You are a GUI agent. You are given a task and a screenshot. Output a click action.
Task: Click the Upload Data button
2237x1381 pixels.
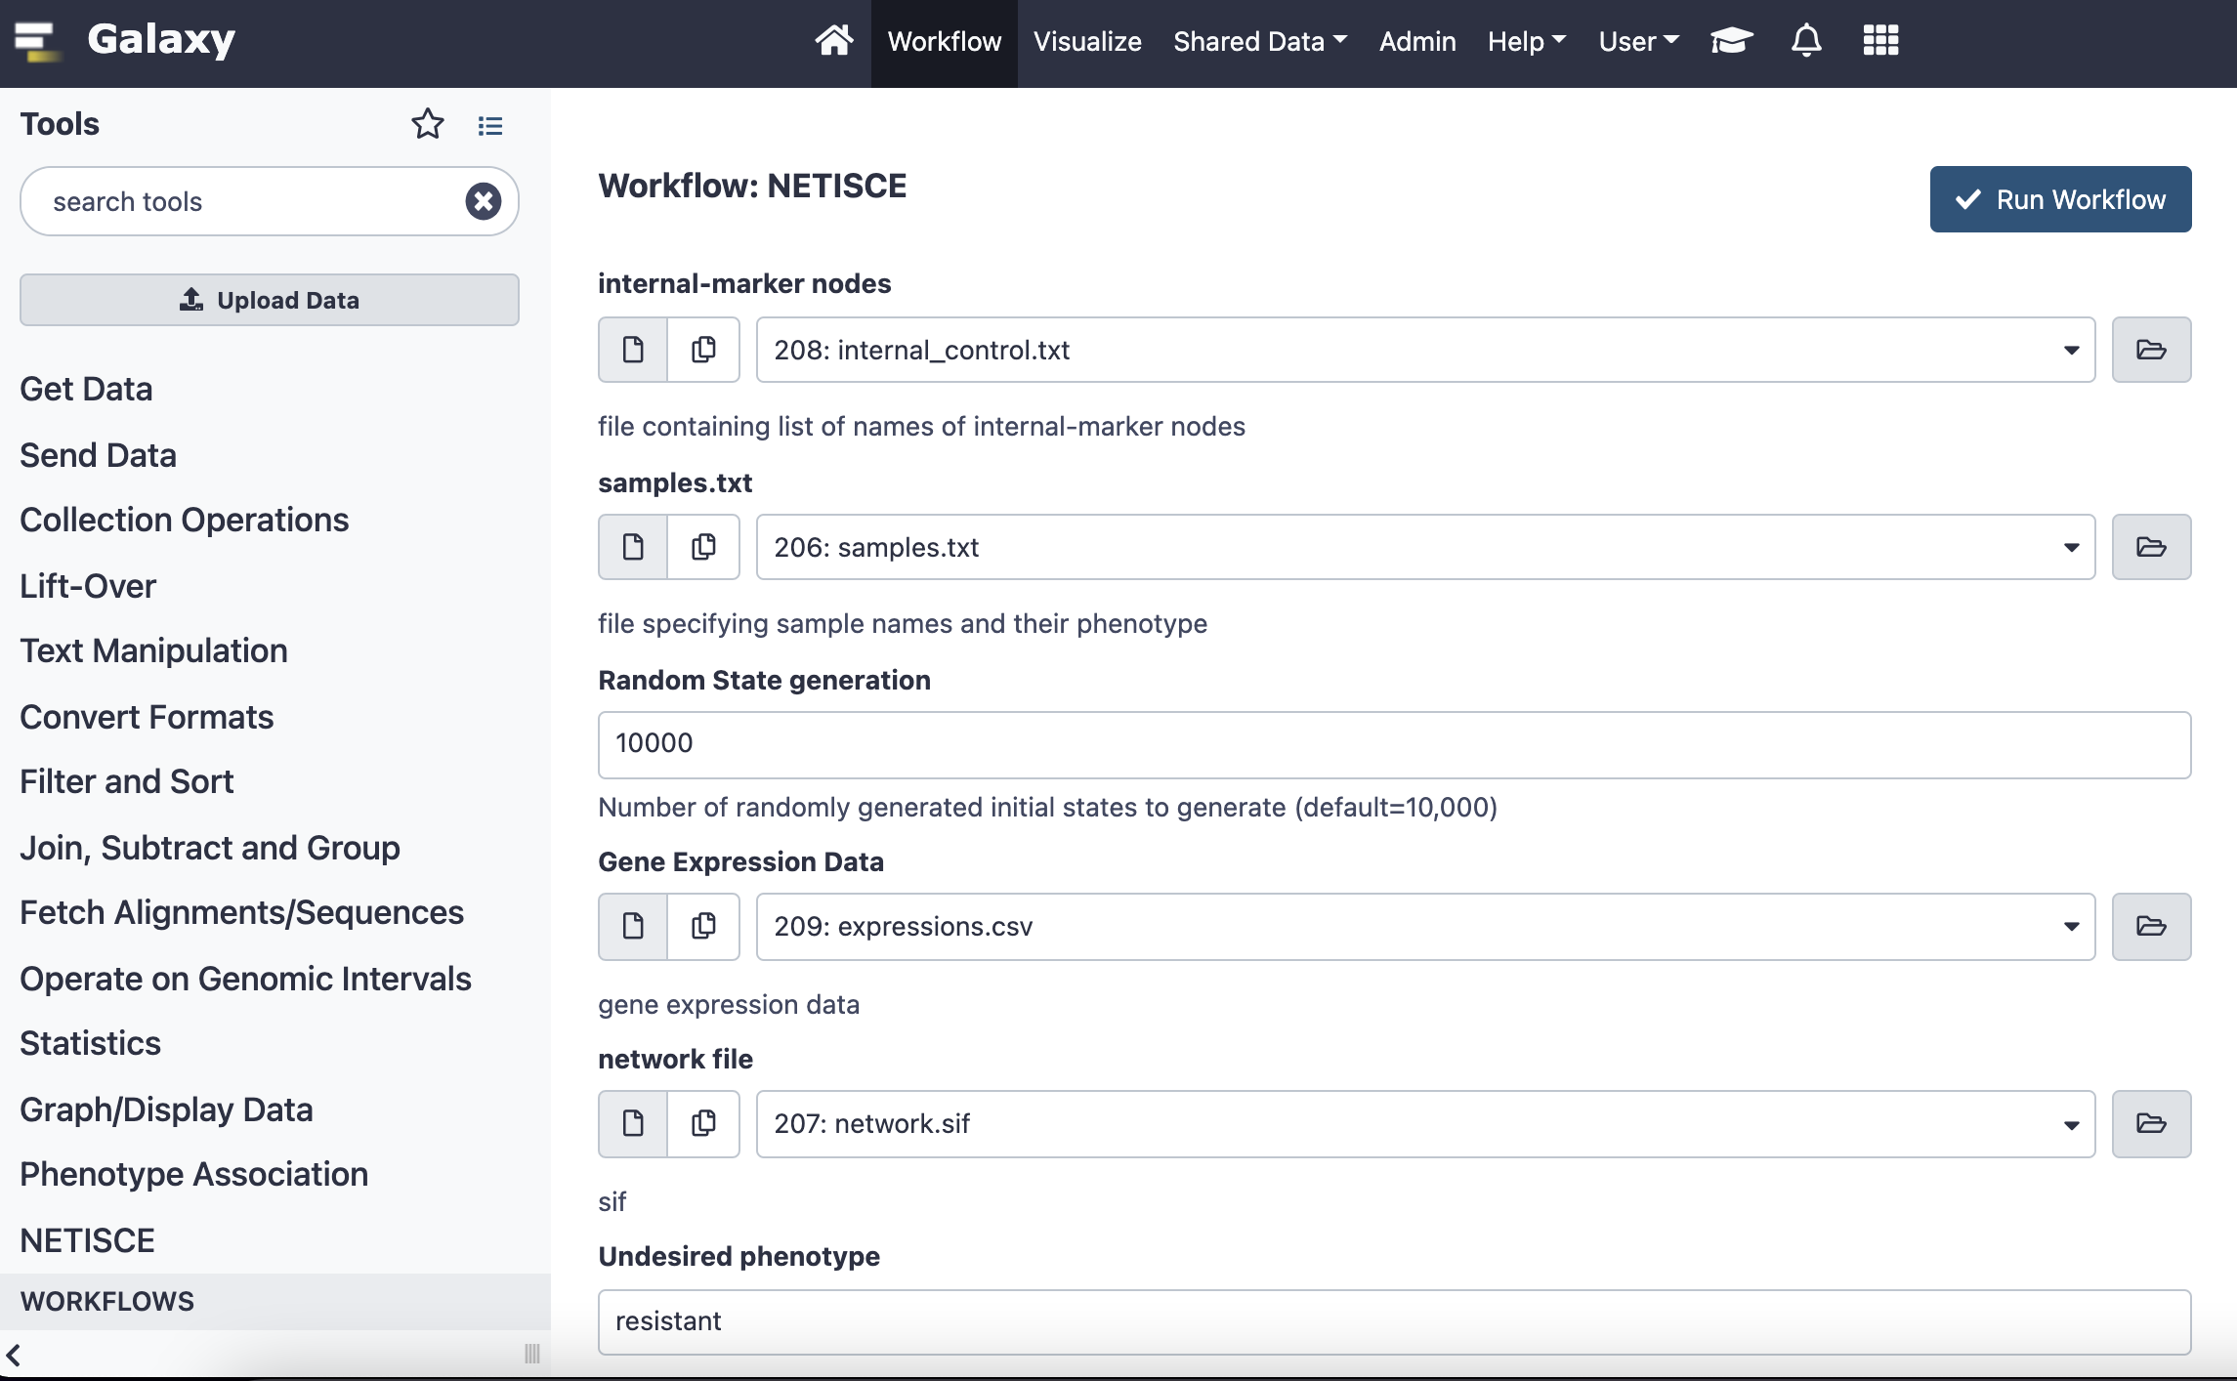click(270, 300)
